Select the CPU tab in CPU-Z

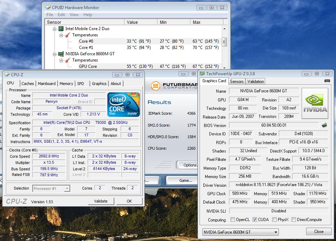[x=10, y=83]
